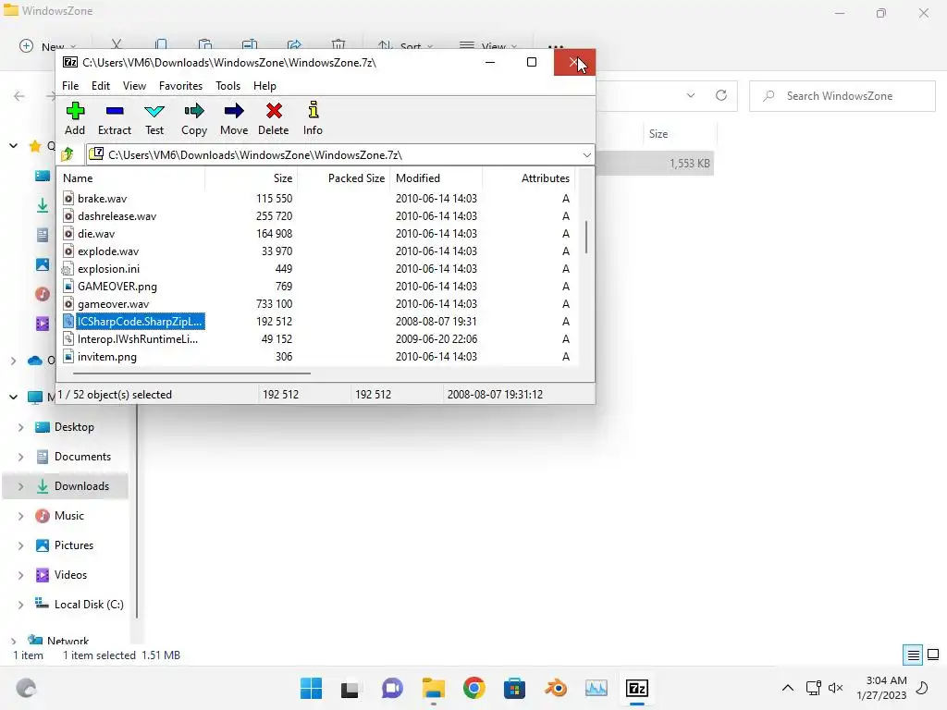Image resolution: width=947 pixels, height=710 pixels.
Task: Select invitem.png file
Action: point(107,356)
